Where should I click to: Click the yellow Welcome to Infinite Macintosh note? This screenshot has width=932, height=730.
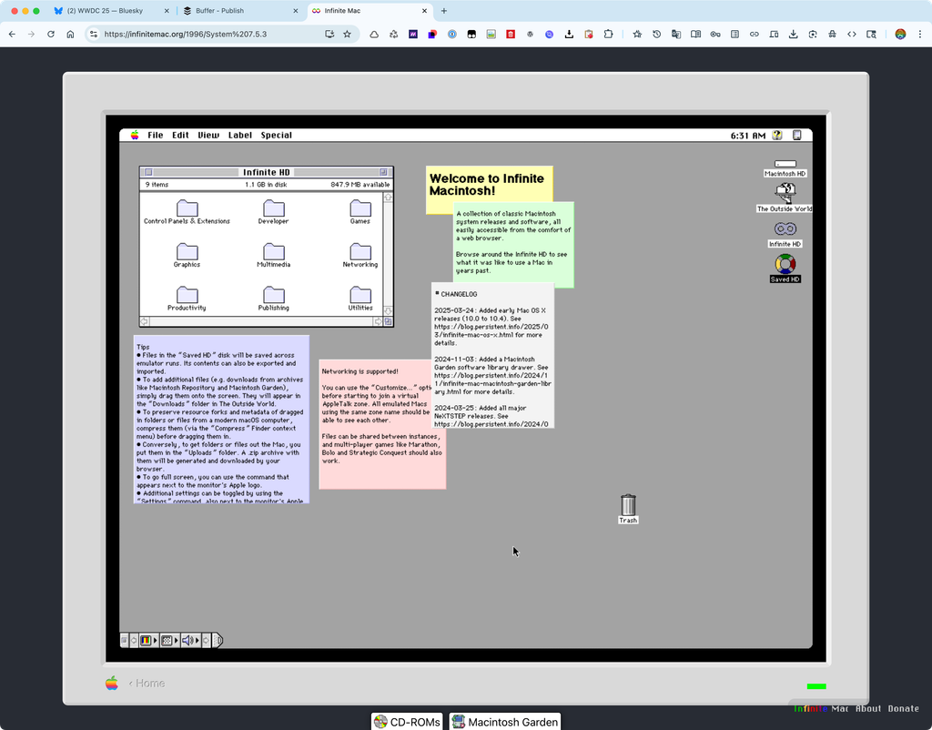click(x=489, y=185)
